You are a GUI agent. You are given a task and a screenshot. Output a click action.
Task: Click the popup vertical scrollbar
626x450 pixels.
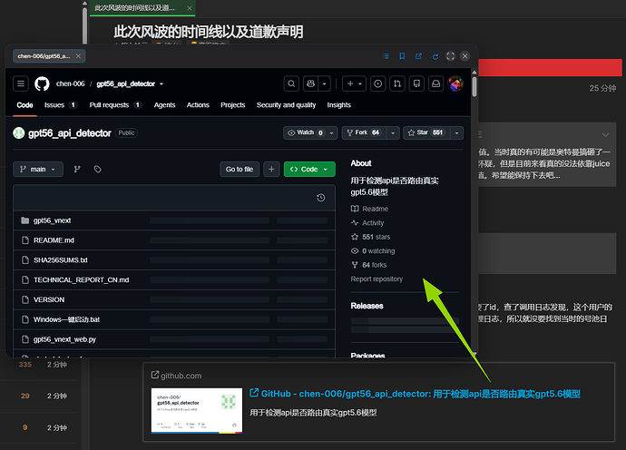(x=474, y=86)
